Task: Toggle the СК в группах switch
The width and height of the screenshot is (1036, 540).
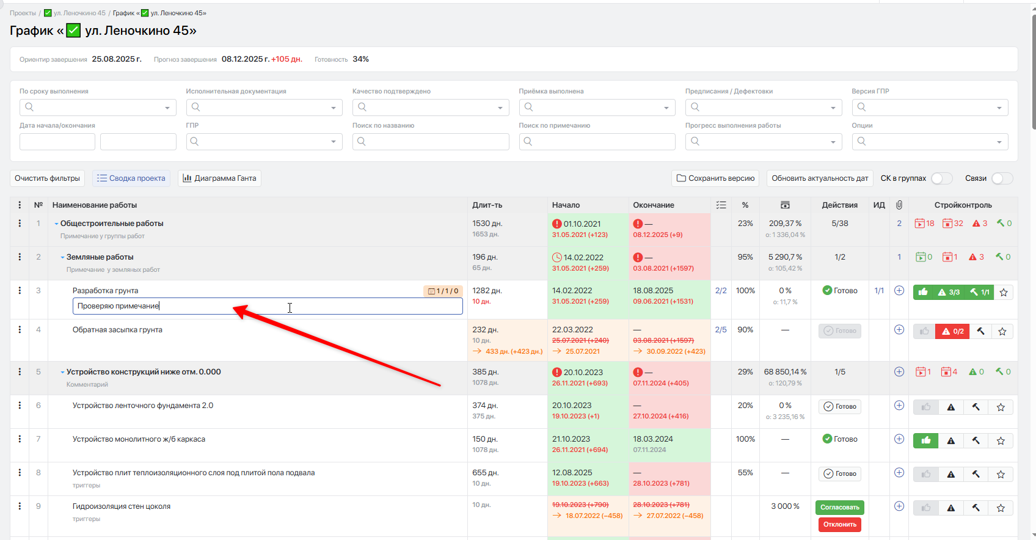Action: (941, 178)
